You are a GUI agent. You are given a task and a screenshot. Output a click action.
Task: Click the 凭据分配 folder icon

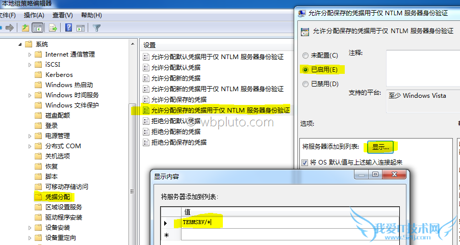[38, 197]
